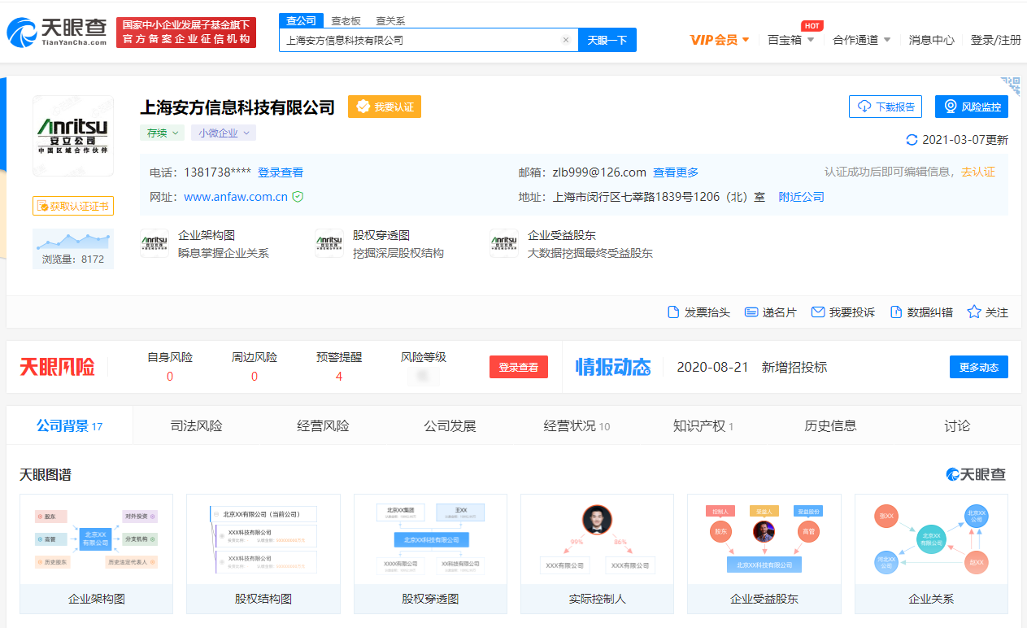This screenshot has height=628, width=1027.
Task: Open the 企业架构图 thumbnail card under 天眼图谱
Action: tap(96, 554)
